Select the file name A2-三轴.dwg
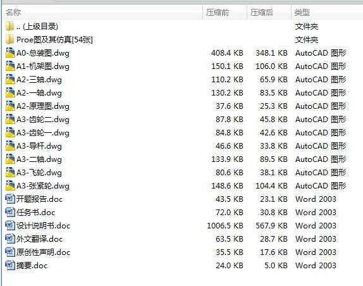The width and height of the screenshot is (363, 286). (39, 80)
